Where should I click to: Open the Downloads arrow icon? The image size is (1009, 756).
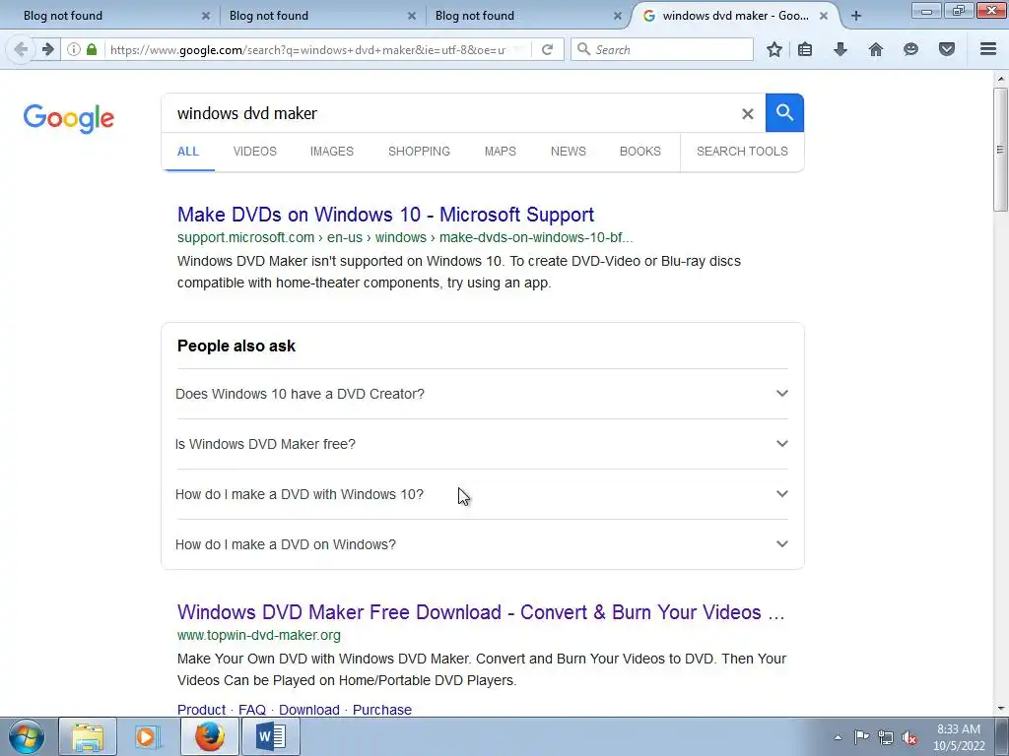point(841,49)
